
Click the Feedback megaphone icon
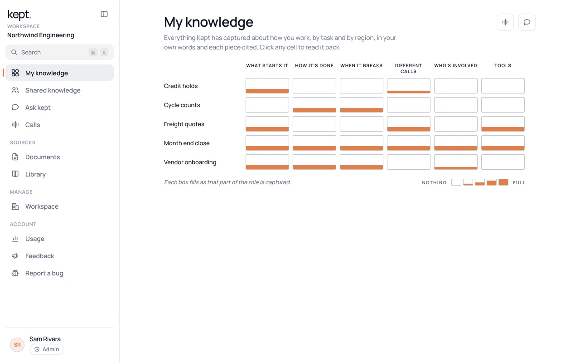tap(15, 256)
